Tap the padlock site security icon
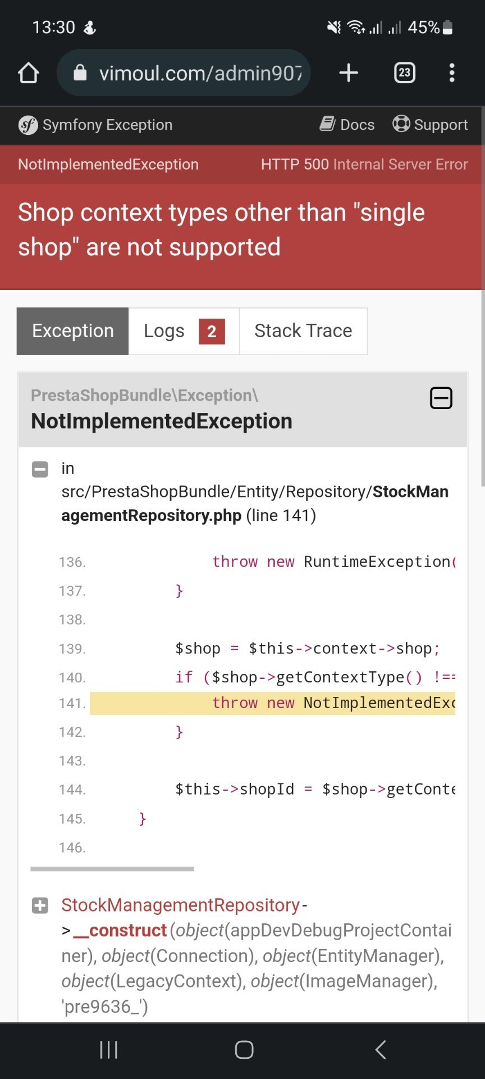485x1079 pixels. 80,73
